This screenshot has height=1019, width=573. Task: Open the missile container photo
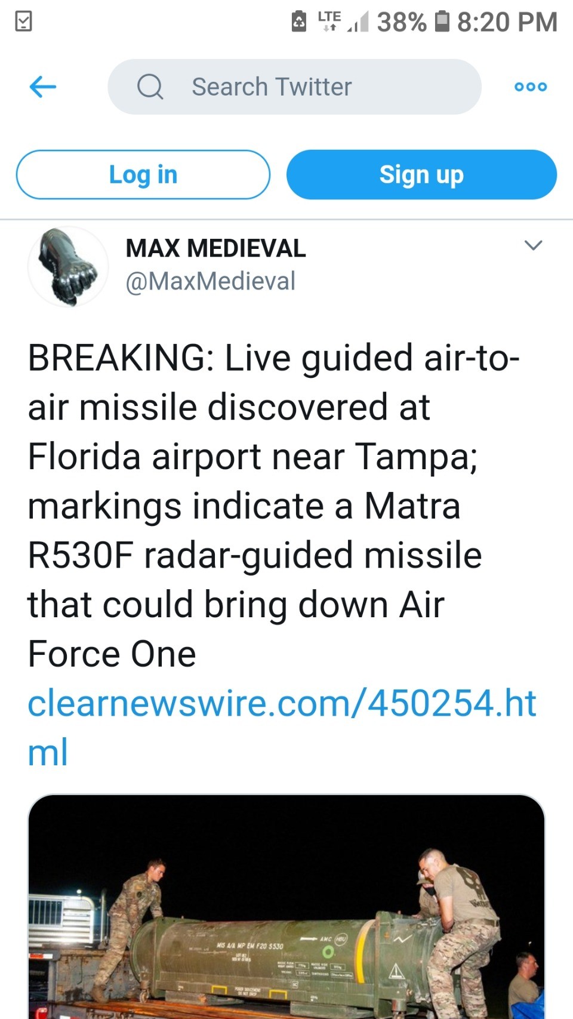286,906
